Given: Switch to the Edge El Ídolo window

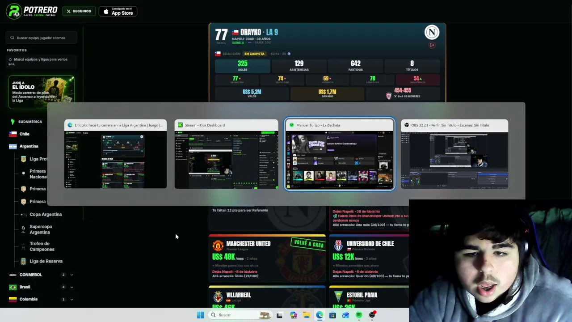Looking at the screenshot, I should (x=115, y=154).
